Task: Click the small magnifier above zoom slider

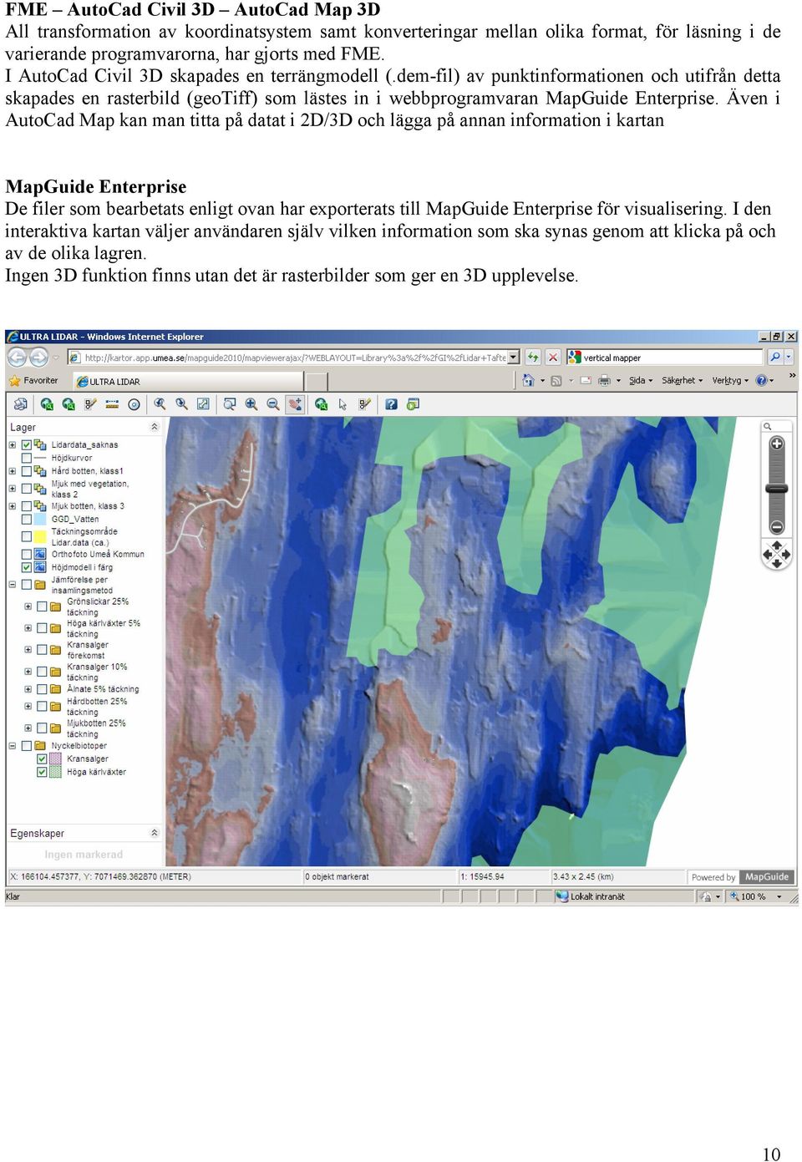Action: pos(768,426)
